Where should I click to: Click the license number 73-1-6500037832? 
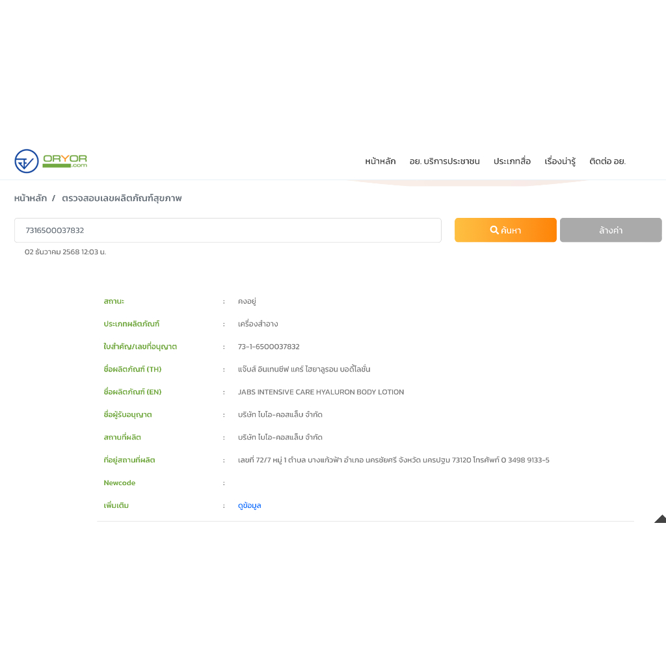[x=269, y=347]
